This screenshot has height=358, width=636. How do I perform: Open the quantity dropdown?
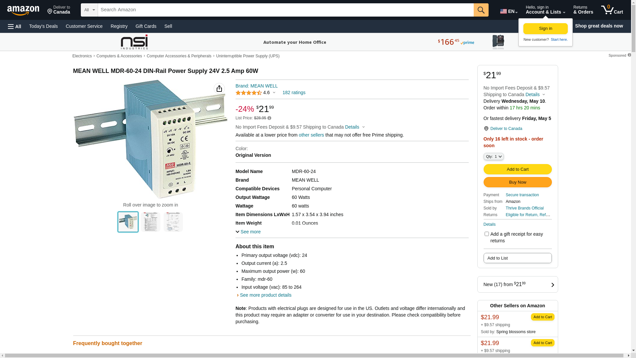494,156
